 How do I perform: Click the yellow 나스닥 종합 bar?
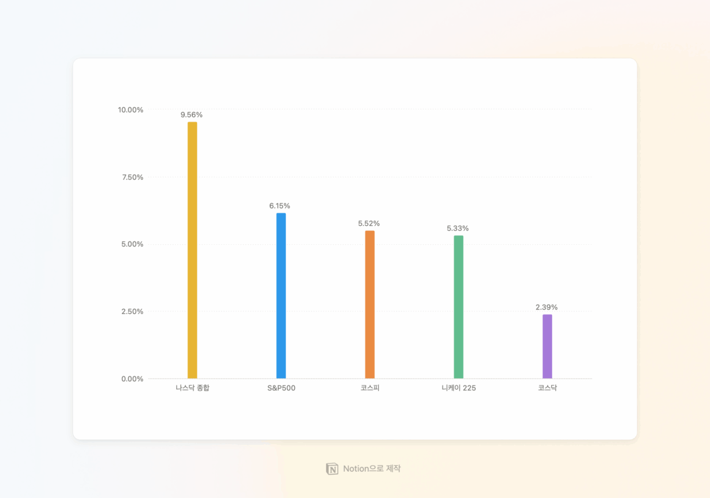coord(192,251)
